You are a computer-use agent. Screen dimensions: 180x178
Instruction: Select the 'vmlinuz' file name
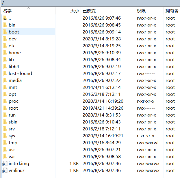pyautogui.click(x=17, y=170)
